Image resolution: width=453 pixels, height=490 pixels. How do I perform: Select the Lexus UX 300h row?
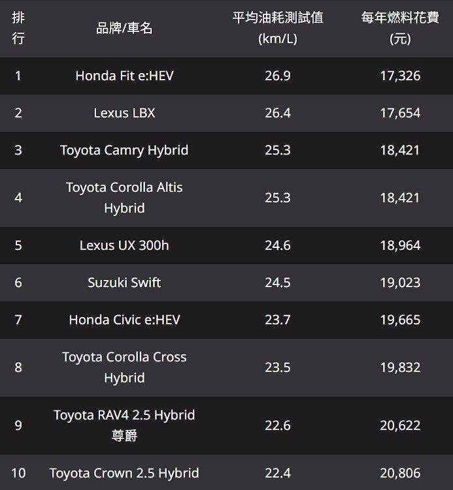[124, 245]
